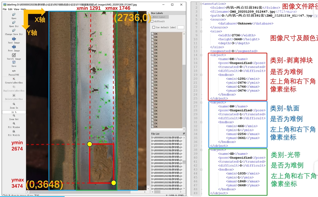
Task: Click the Open Dir icon
Action: click(x=14, y=22)
